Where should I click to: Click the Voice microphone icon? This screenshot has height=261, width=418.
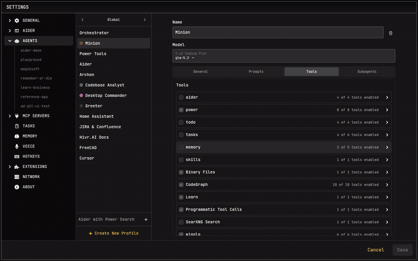(17, 146)
